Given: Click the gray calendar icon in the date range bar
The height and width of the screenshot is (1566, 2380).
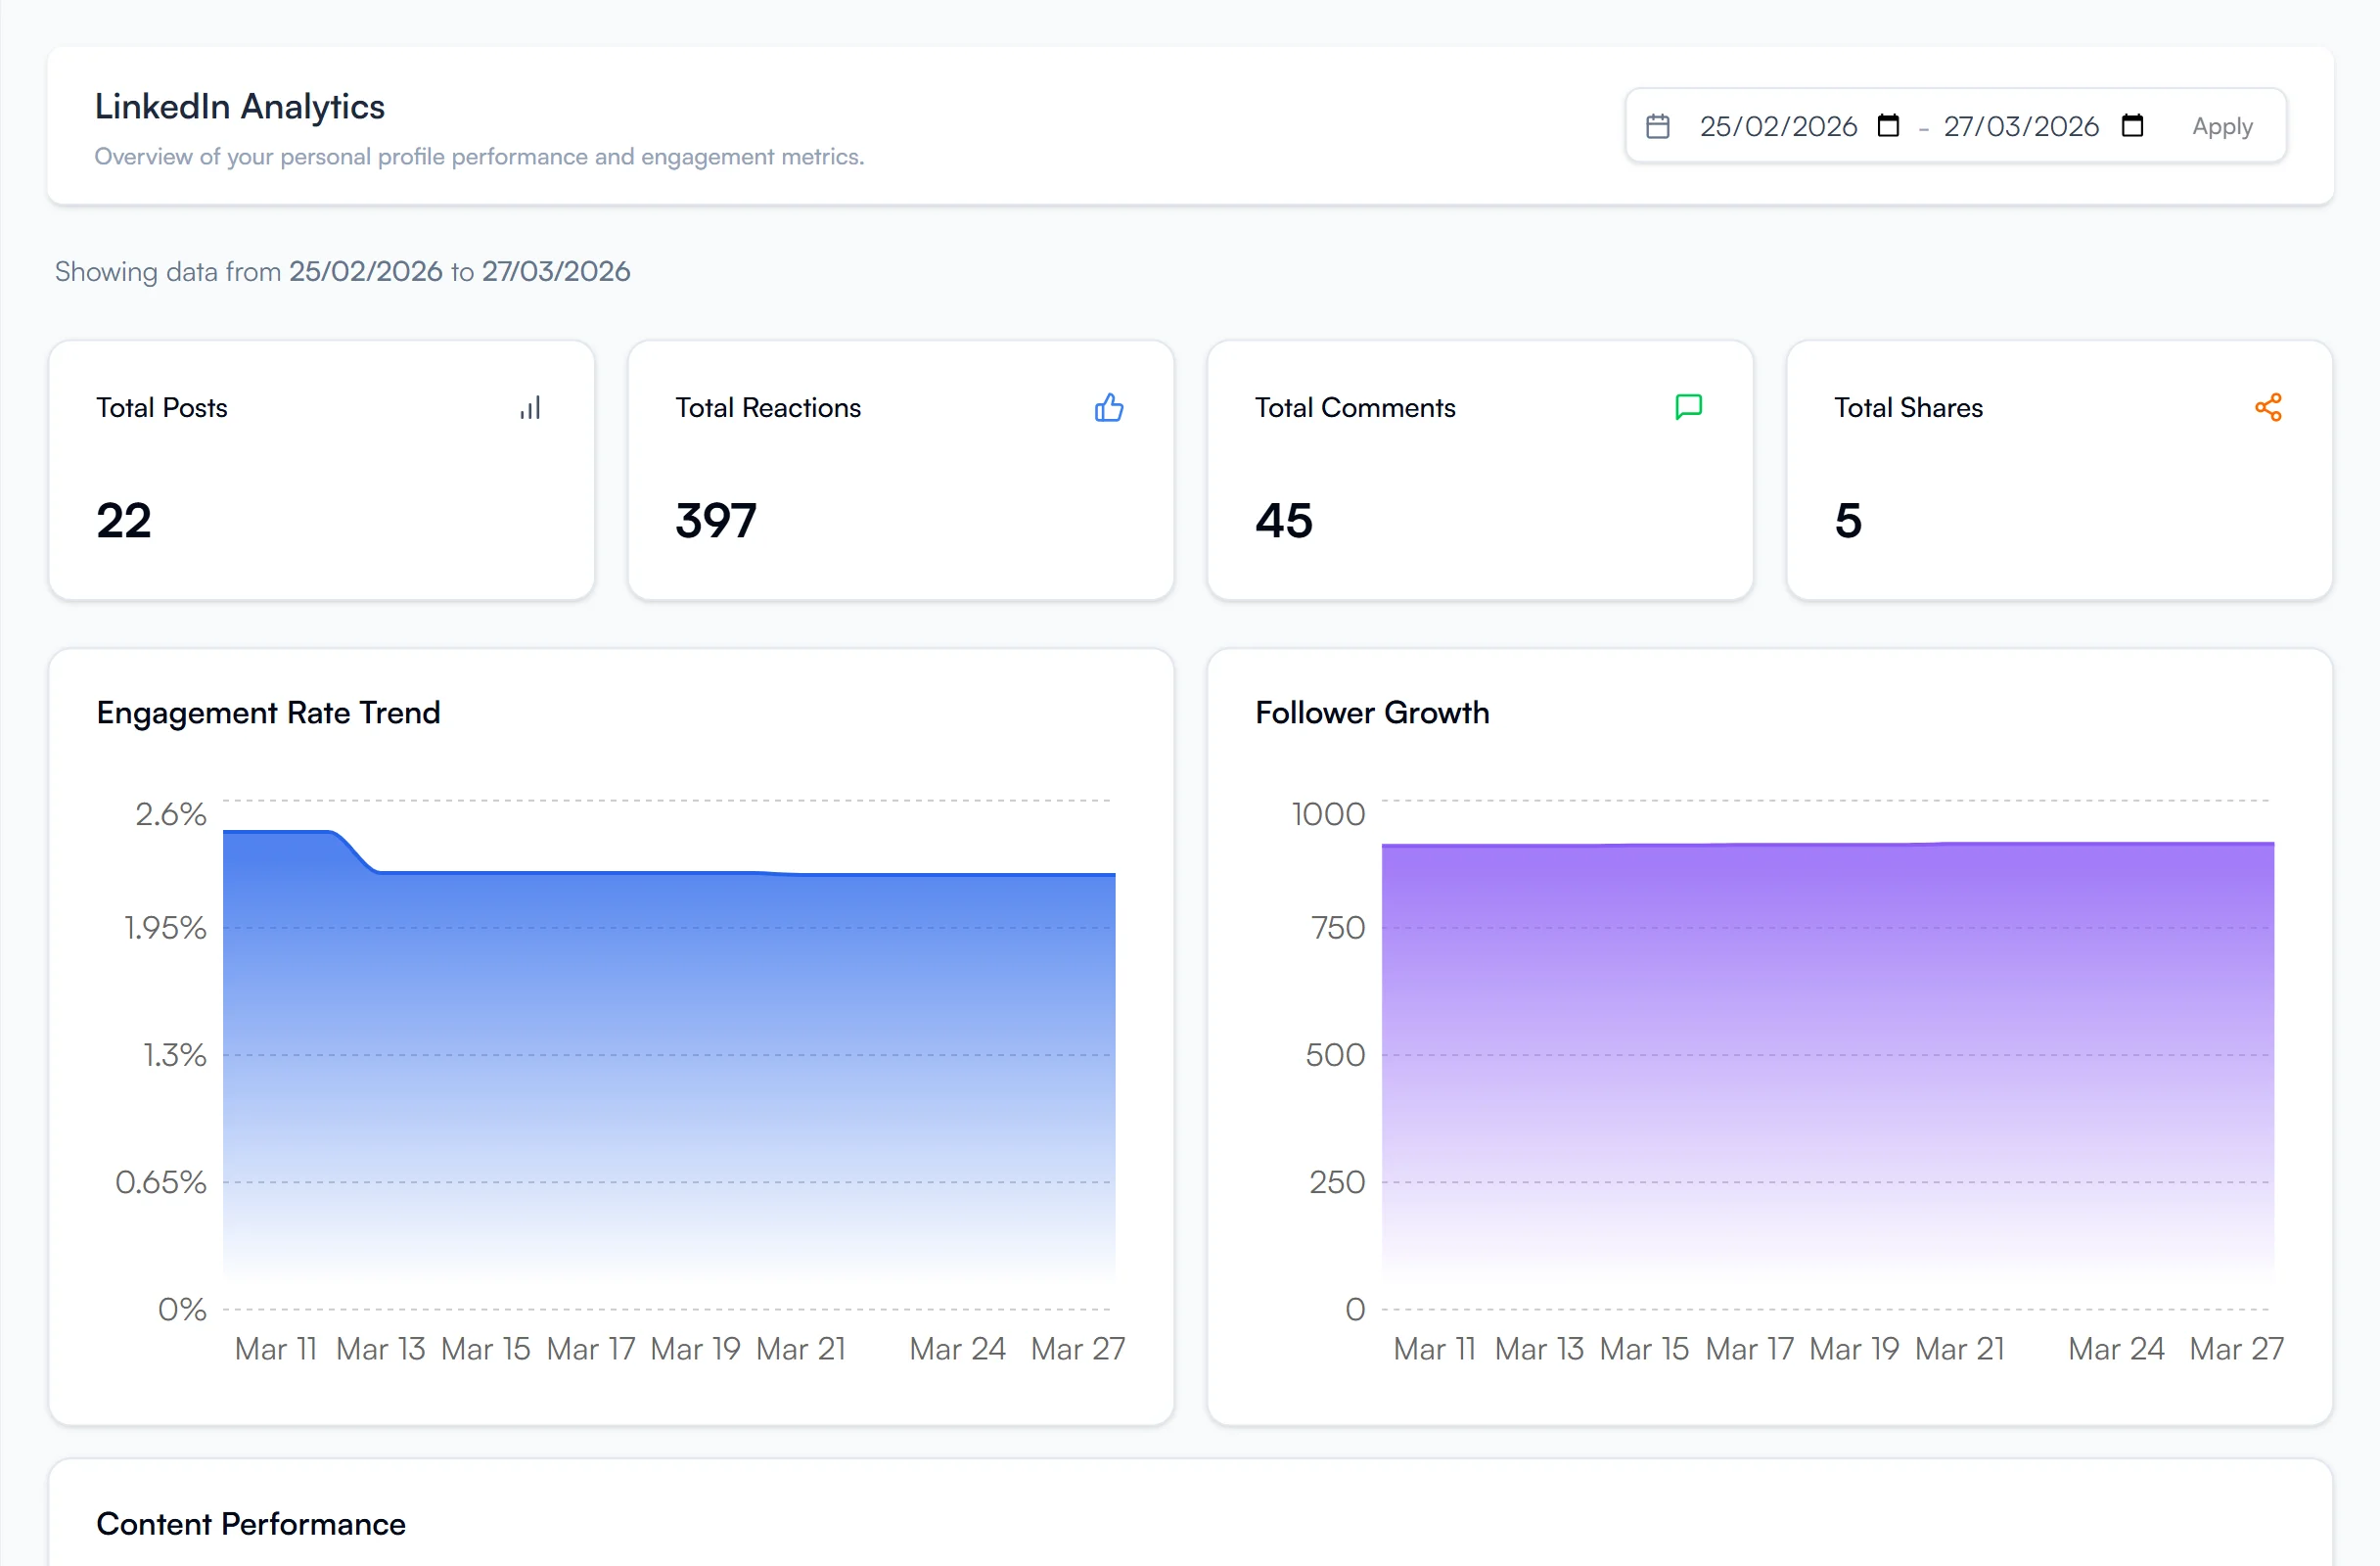Looking at the screenshot, I should point(1658,126).
